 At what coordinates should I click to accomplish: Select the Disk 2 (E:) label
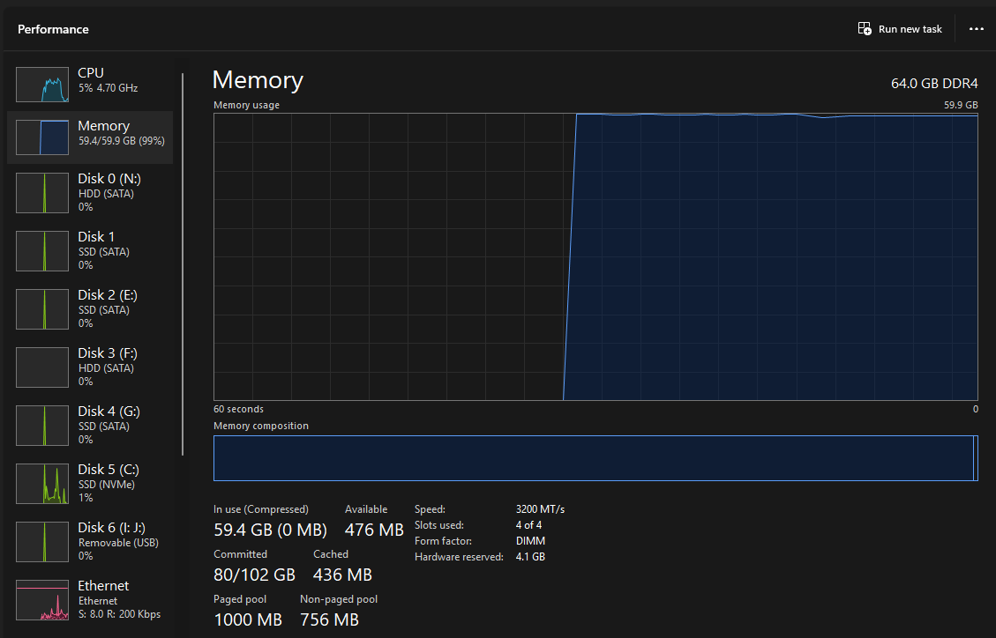tap(108, 295)
